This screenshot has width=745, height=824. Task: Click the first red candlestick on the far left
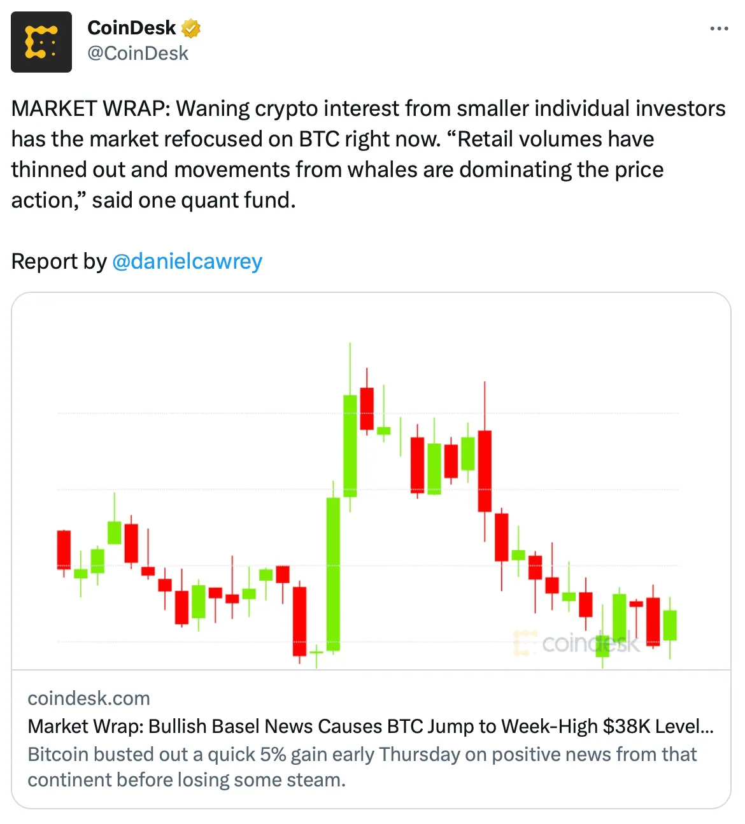pyautogui.click(x=64, y=550)
